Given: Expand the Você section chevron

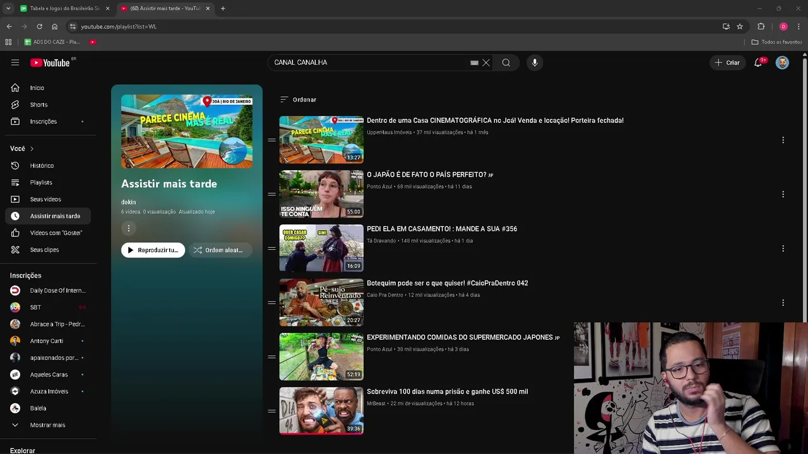Looking at the screenshot, I should (32, 149).
